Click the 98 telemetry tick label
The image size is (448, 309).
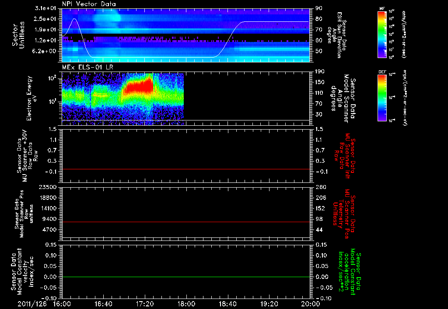(318, 219)
